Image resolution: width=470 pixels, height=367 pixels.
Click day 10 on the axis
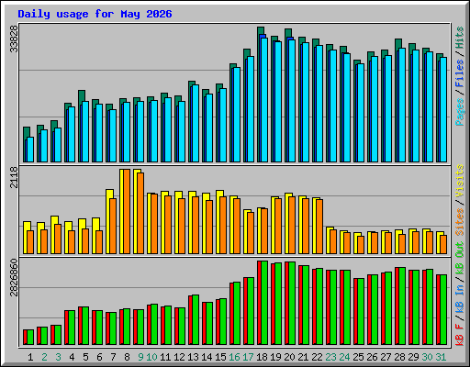click(x=151, y=357)
